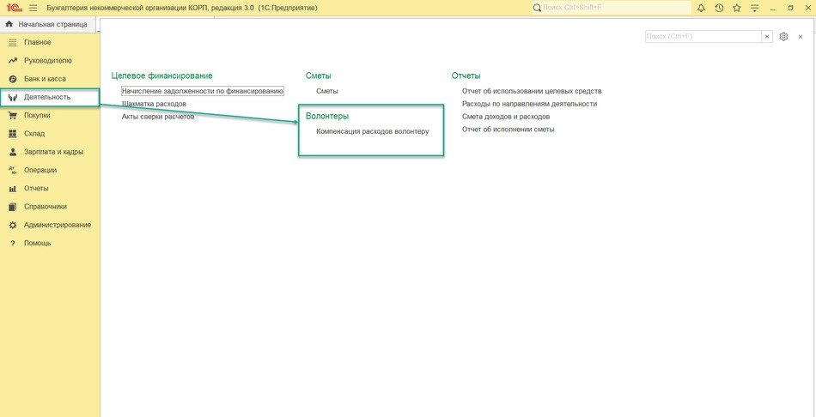Screen dimensions: 816x417
Task: Select Банк и касса section
Action: 45,79
